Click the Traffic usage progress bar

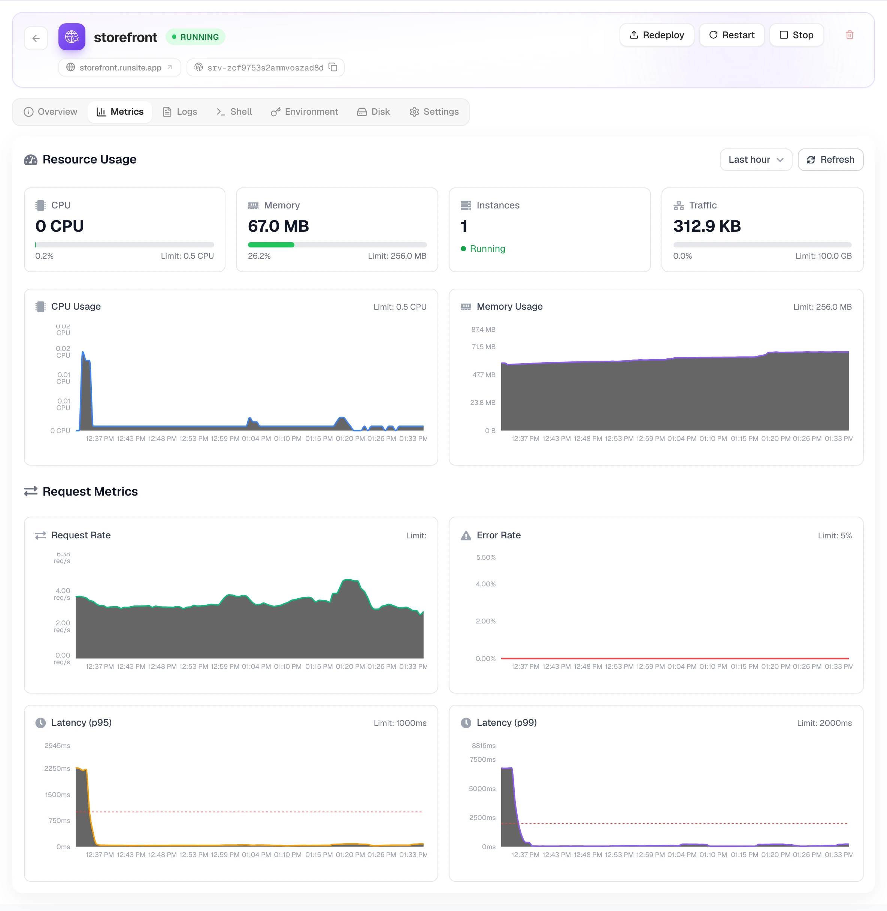[x=762, y=245]
